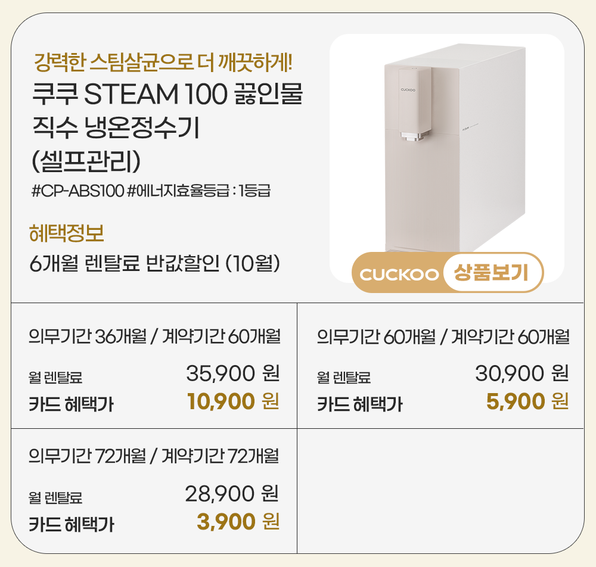Image resolution: width=596 pixels, height=567 pixels.
Task: Click the 10,900 원 card benefit price
Action: click(233, 402)
